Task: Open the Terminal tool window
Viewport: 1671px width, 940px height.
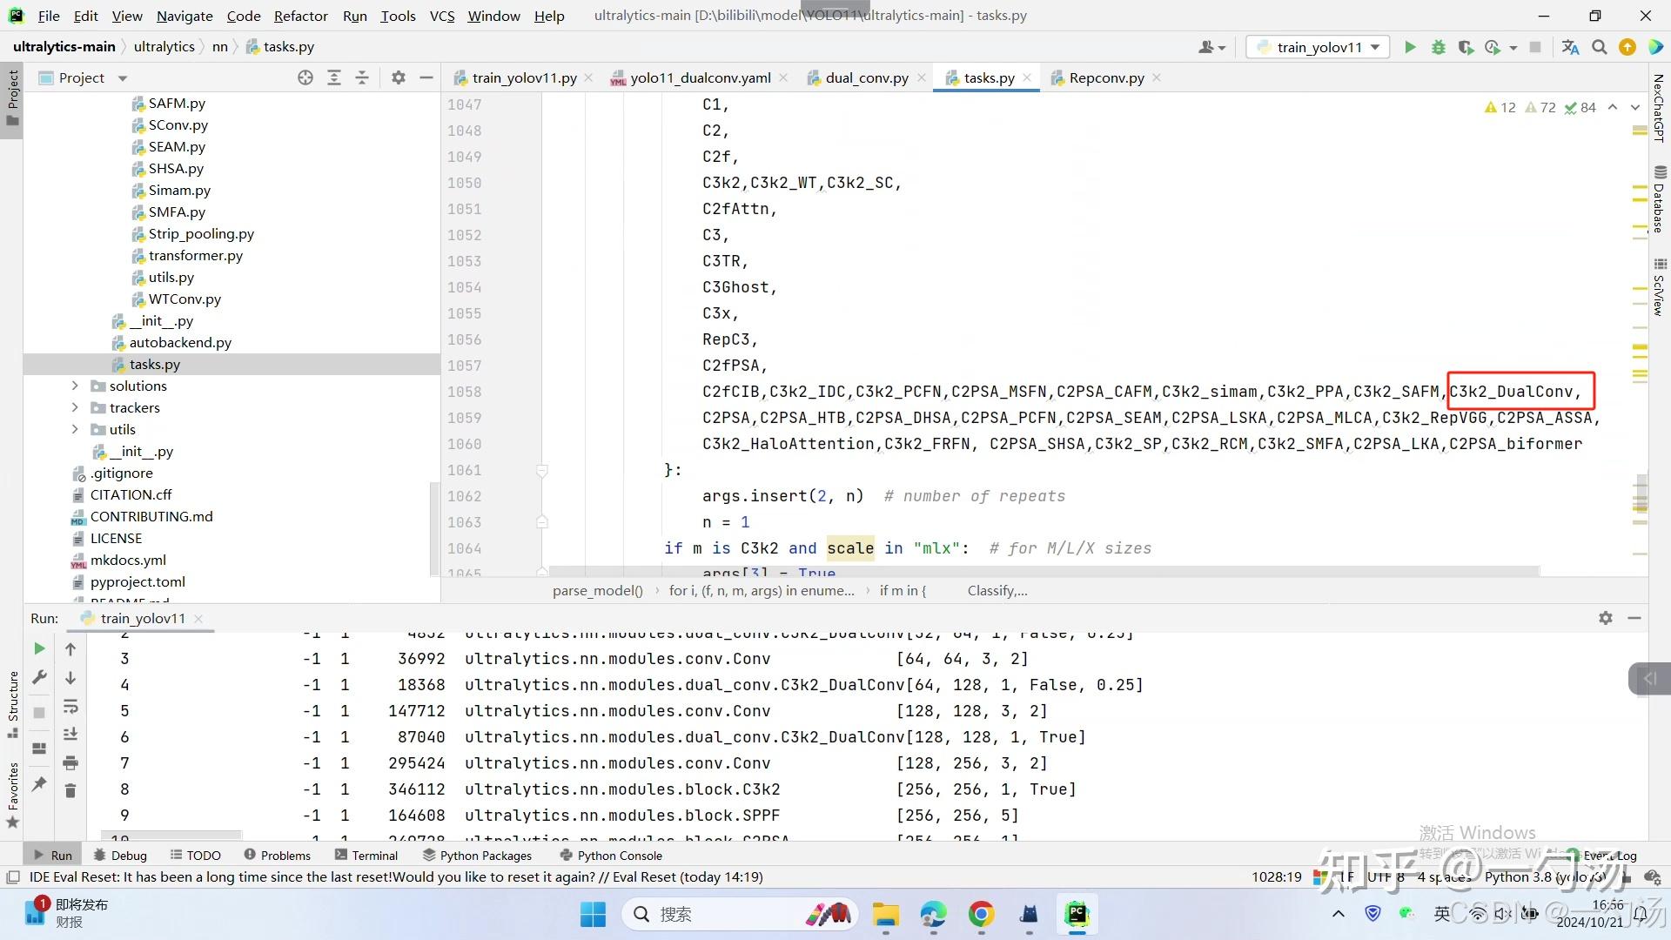Action: [x=366, y=855]
